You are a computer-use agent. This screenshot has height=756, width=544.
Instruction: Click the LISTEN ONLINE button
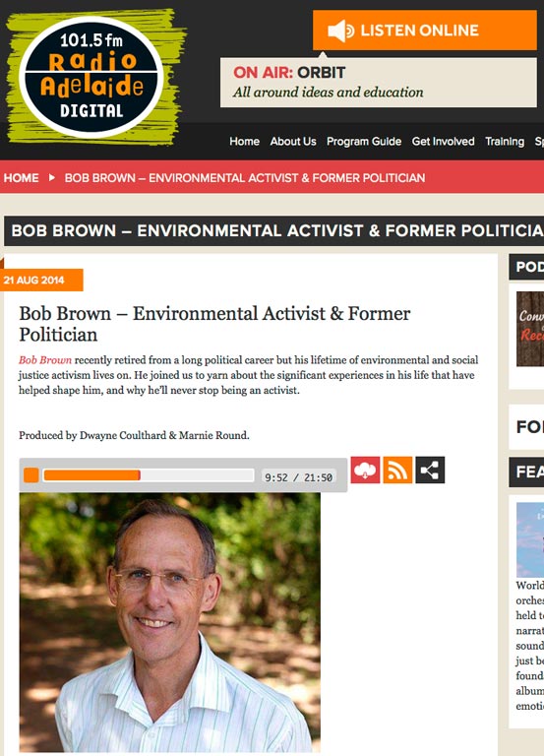pos(425,31)
